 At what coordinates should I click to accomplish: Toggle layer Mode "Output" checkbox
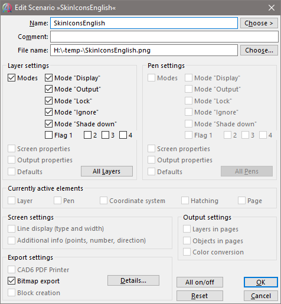click(48, 89)
